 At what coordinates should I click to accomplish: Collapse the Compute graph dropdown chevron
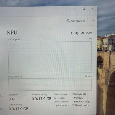tap(9, 39)
